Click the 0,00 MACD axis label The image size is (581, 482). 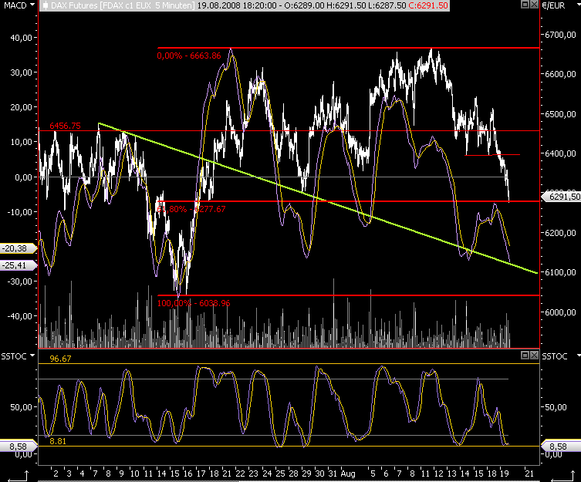click(x=24, y=177)
